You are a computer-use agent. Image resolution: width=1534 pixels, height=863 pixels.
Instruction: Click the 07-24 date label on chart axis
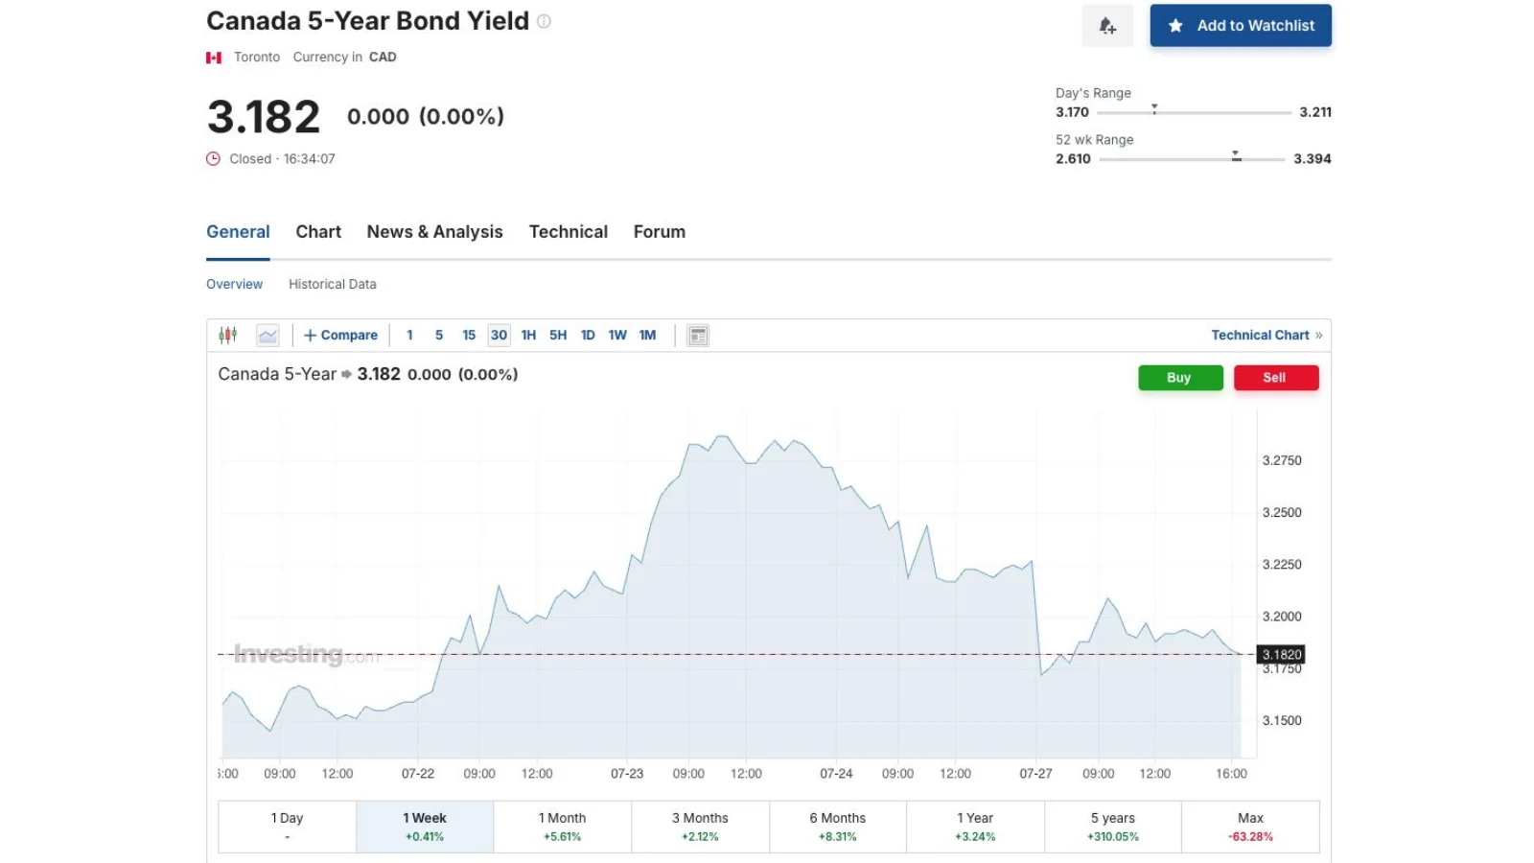point(836,774)
